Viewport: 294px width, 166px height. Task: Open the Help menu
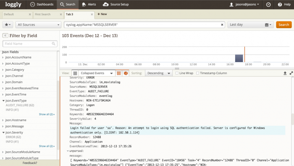(284, 4)
